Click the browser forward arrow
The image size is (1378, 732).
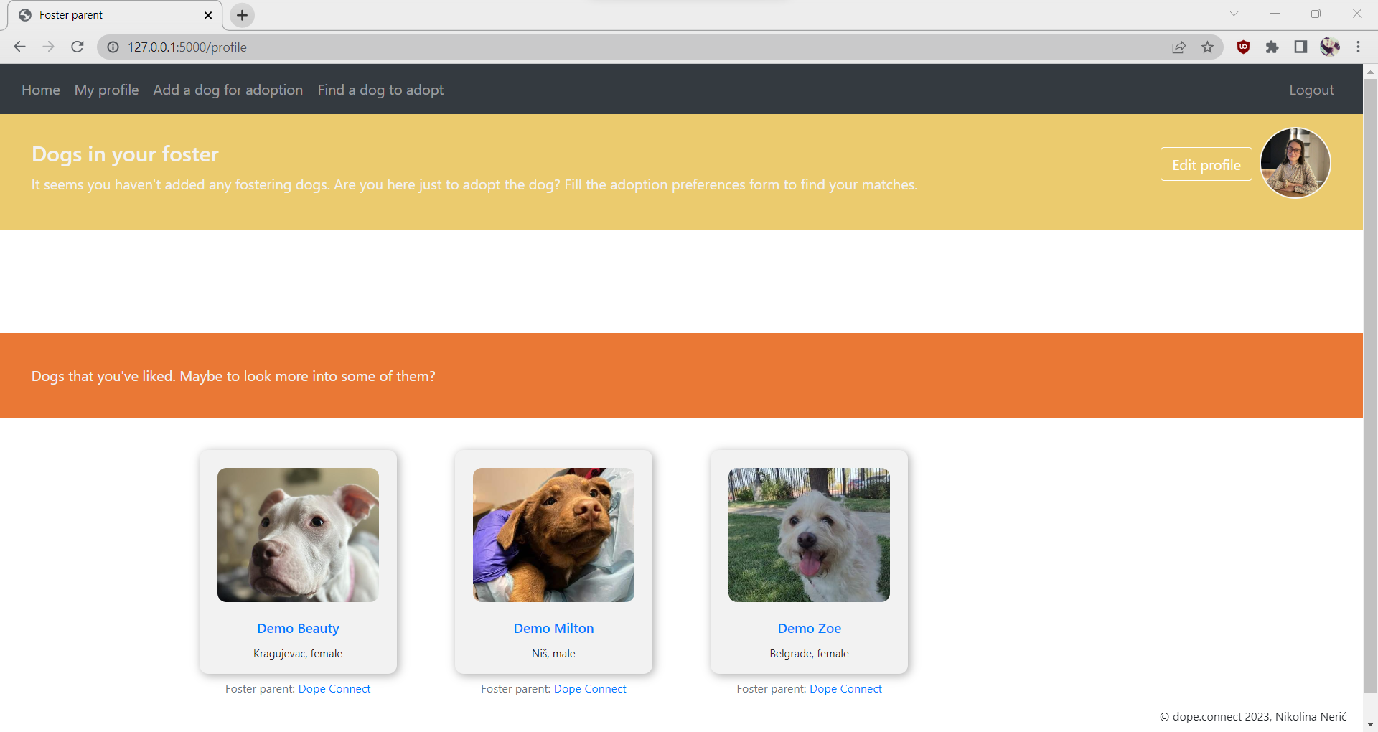(48, 47)
